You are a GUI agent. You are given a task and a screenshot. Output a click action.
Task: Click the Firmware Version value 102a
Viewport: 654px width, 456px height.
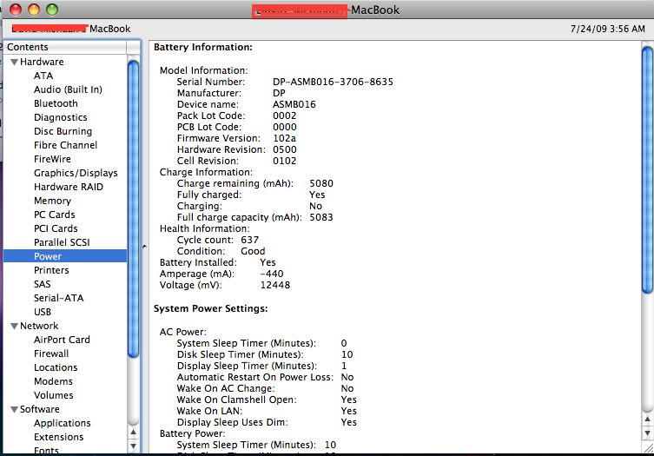pyautogui.click(x=285, y=138)
